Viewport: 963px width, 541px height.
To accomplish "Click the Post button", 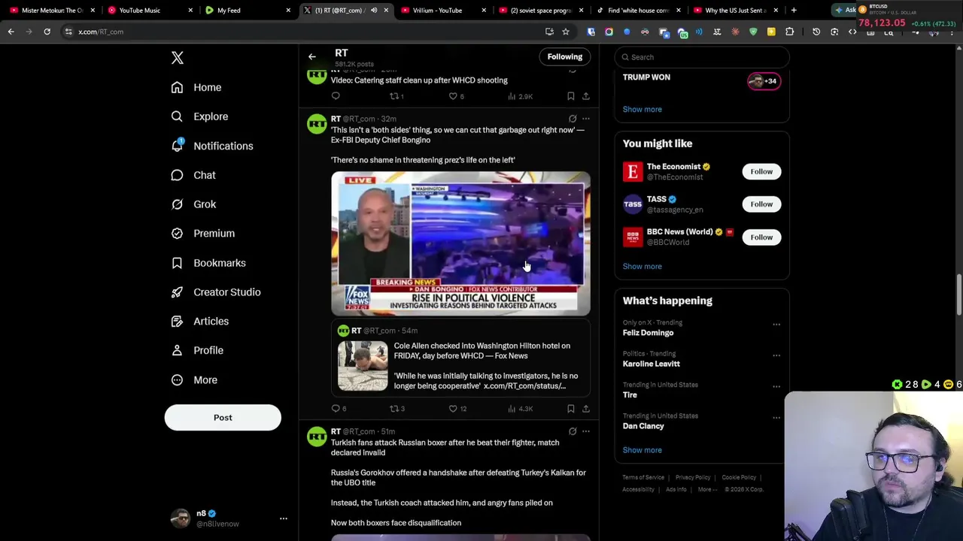I will [x=223, y=418].
